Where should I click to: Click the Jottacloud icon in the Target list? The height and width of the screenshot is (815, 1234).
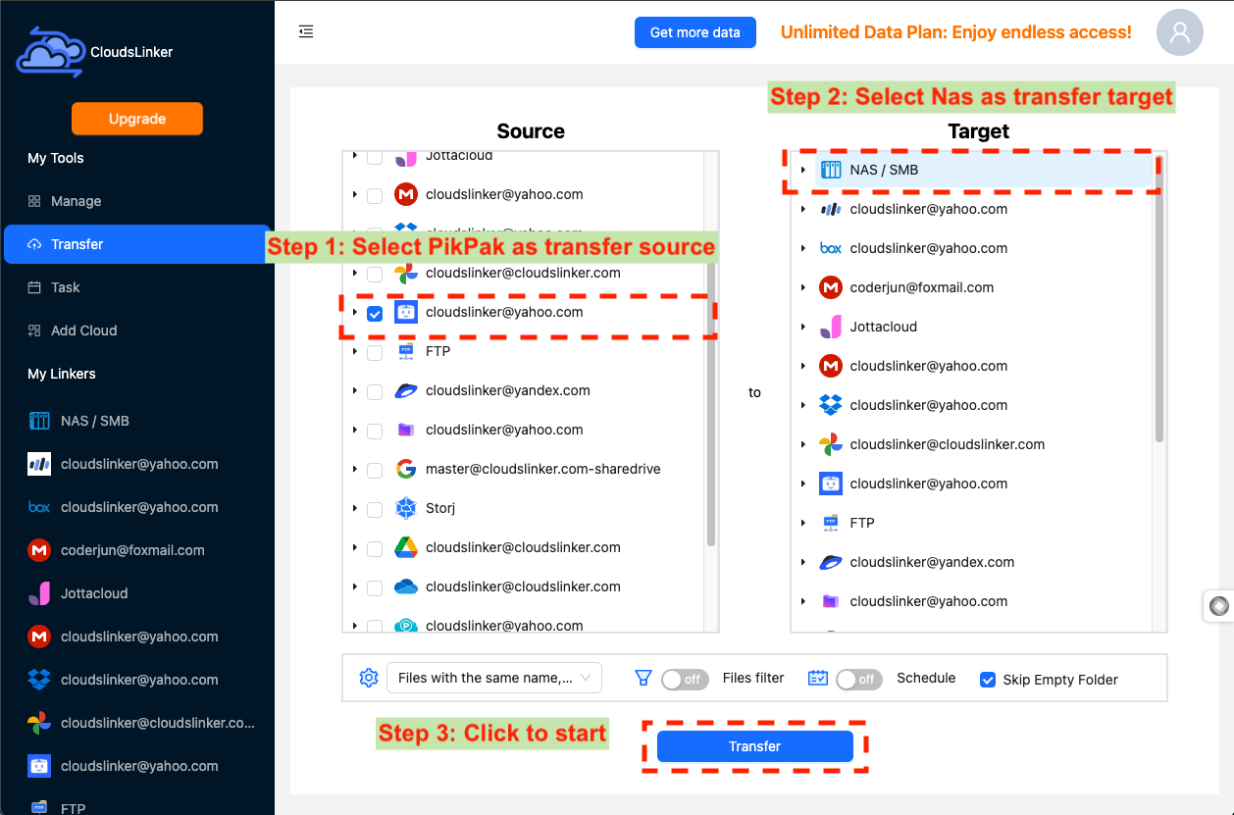tap(831, 327)
